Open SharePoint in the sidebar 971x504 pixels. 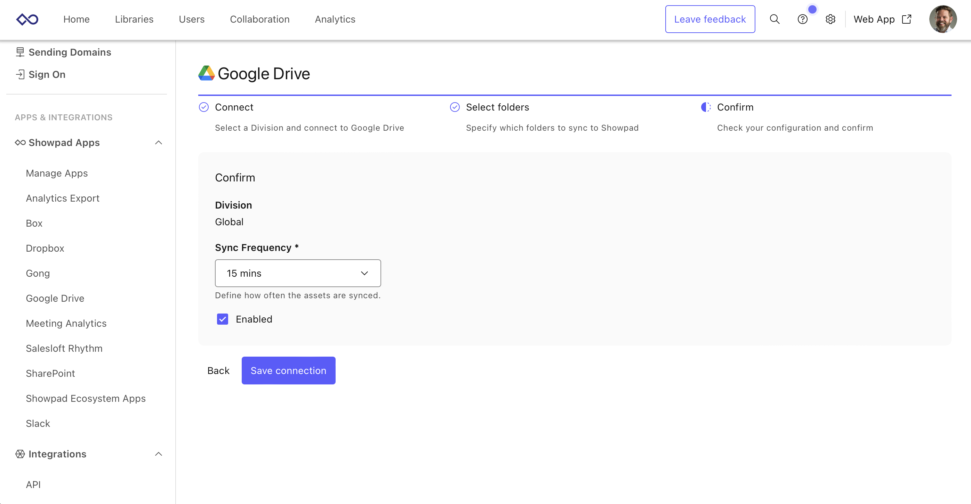point(50,373)
